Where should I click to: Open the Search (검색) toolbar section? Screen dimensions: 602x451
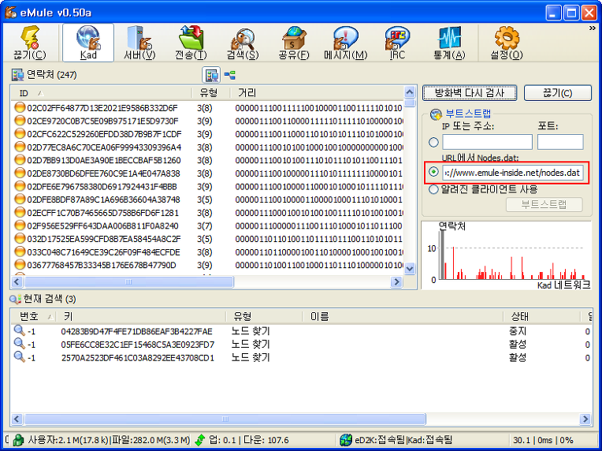242,43
